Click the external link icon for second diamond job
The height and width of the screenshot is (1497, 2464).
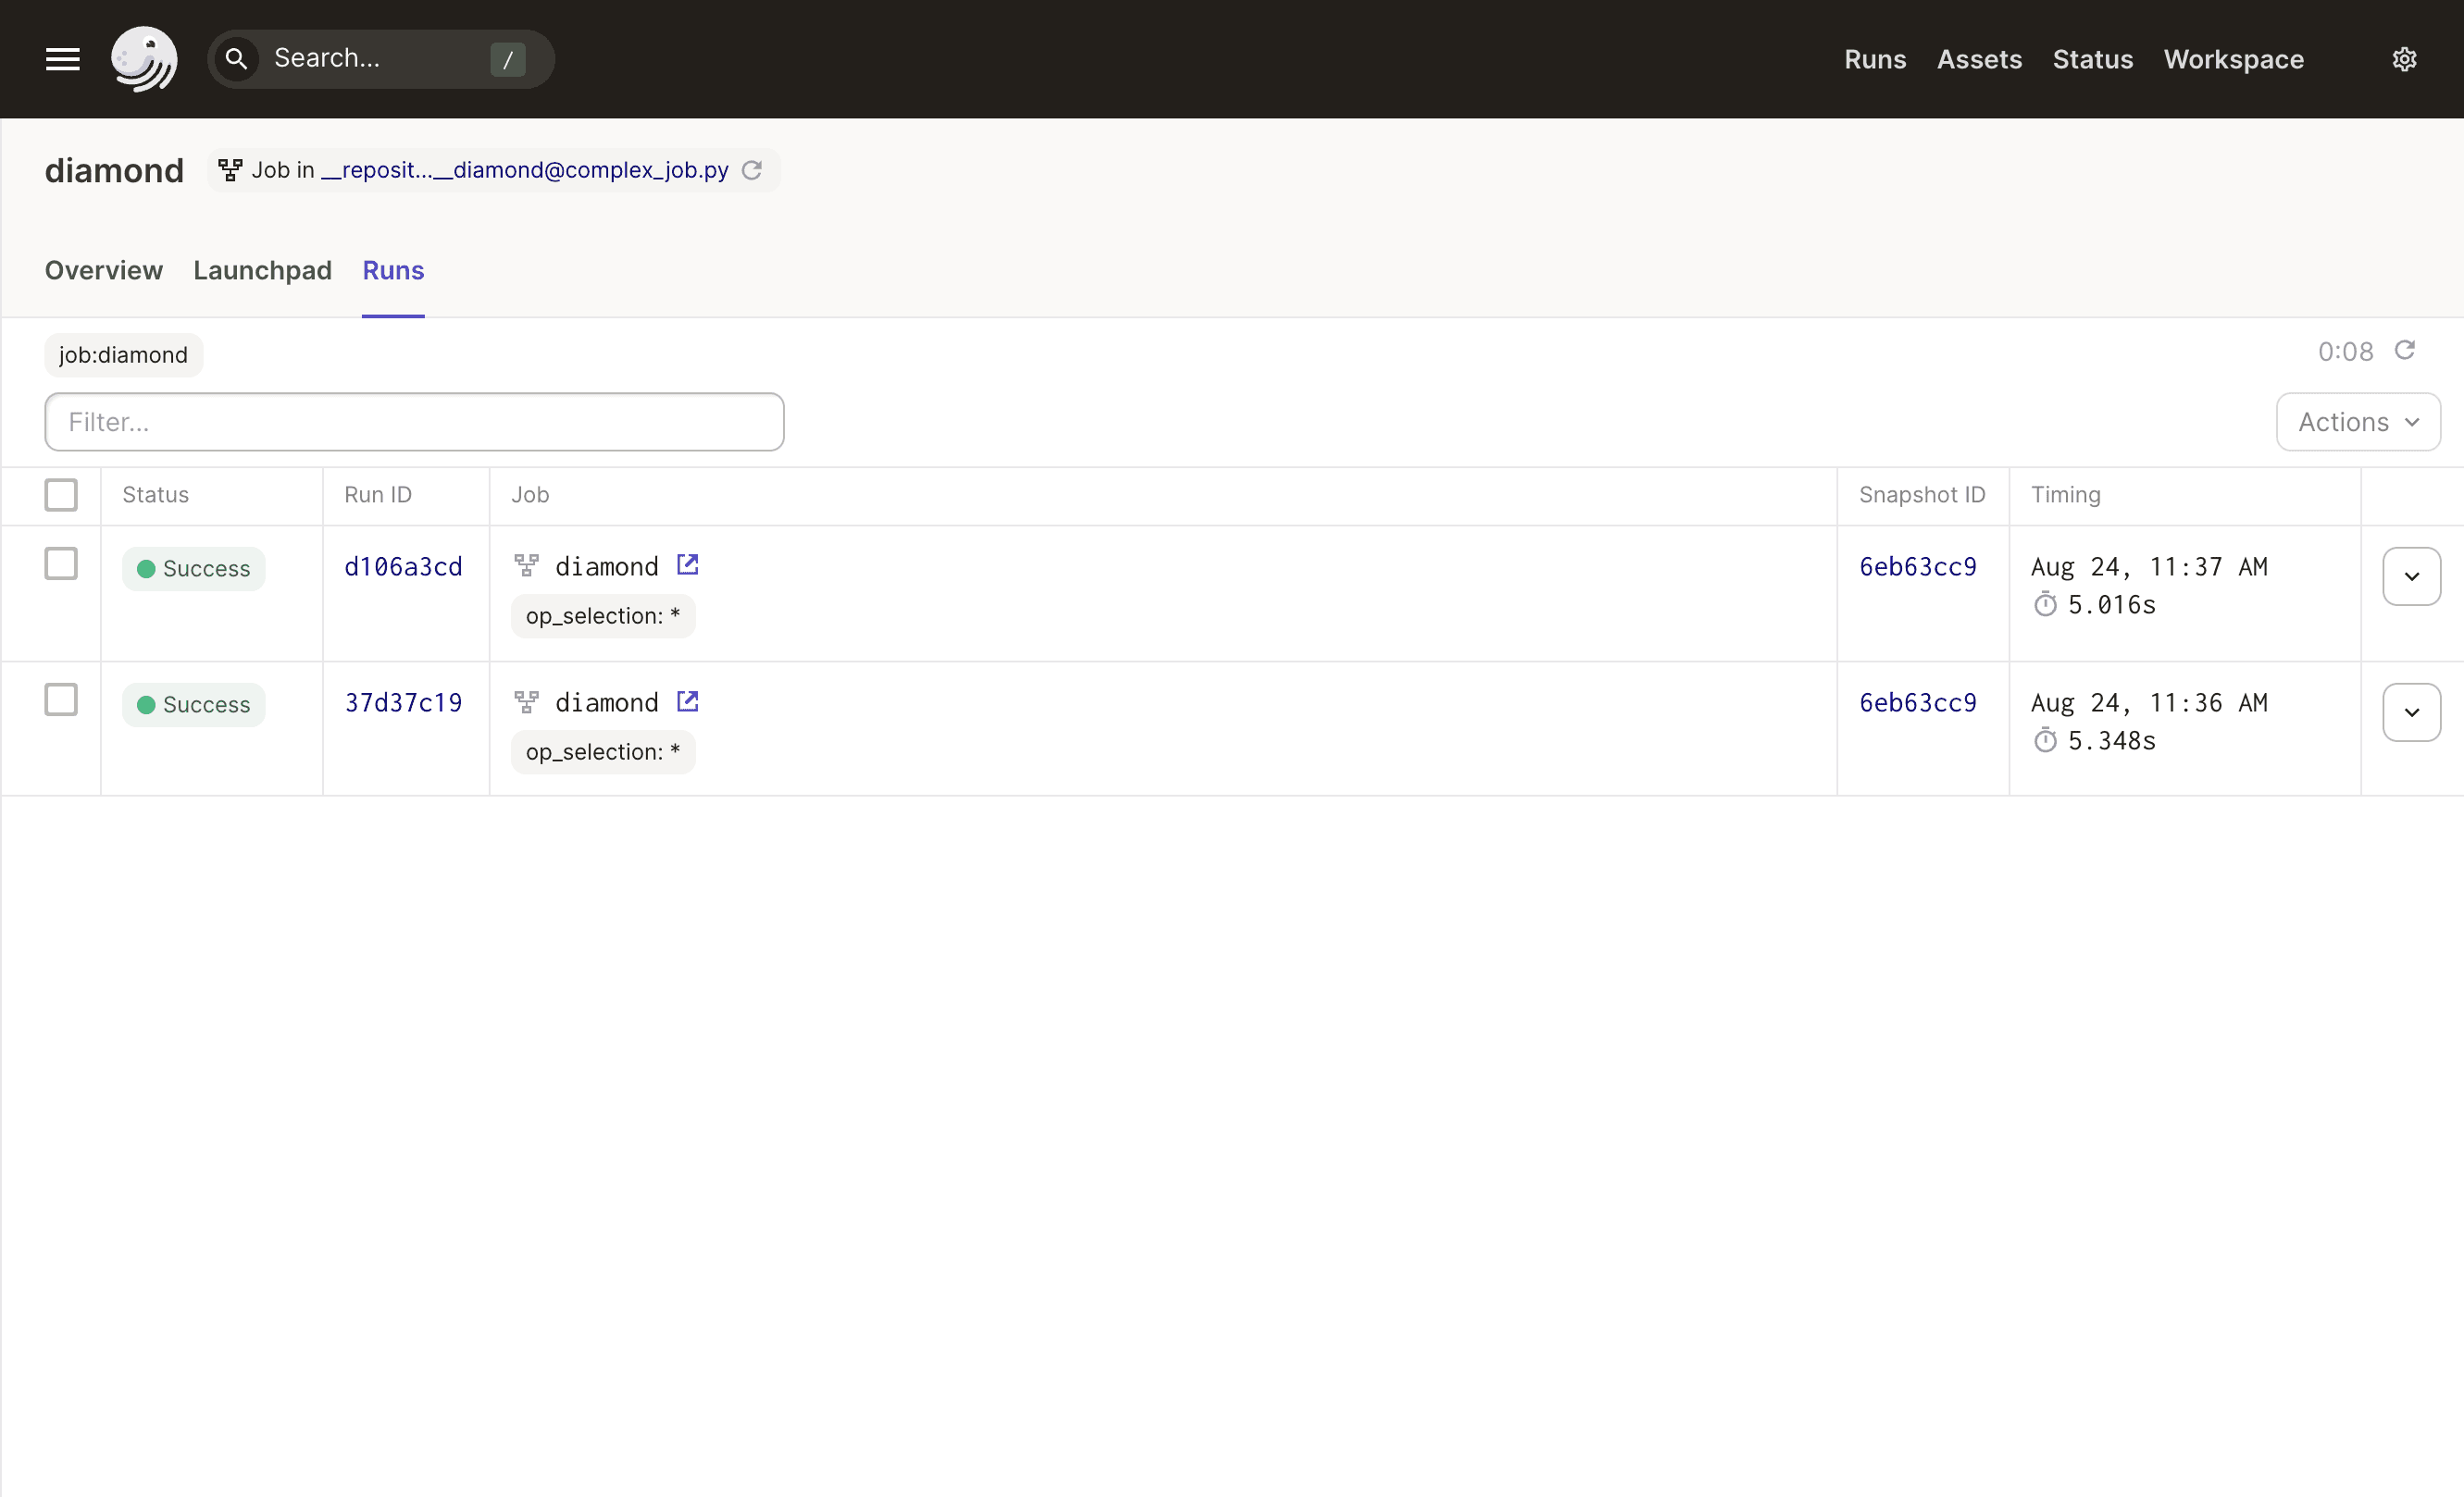coord(687,702)
